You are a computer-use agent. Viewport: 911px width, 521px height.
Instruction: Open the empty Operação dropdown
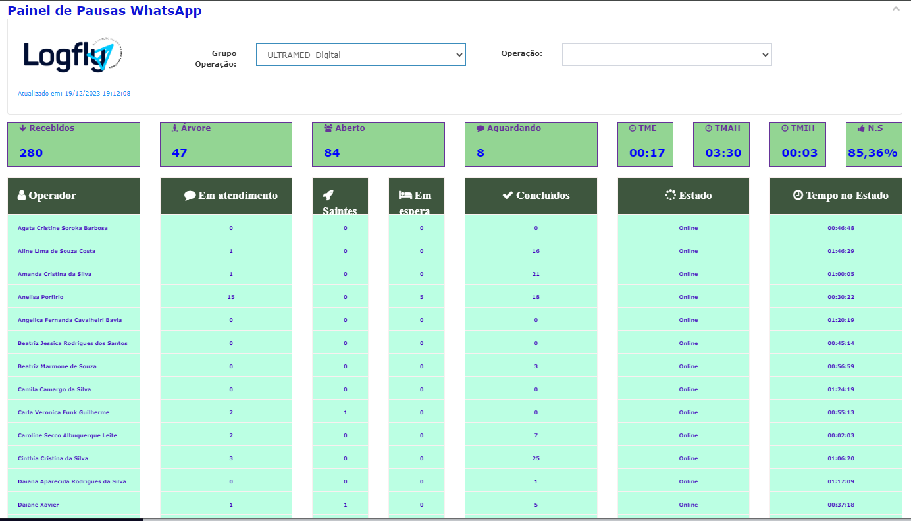tap(667, 55)
